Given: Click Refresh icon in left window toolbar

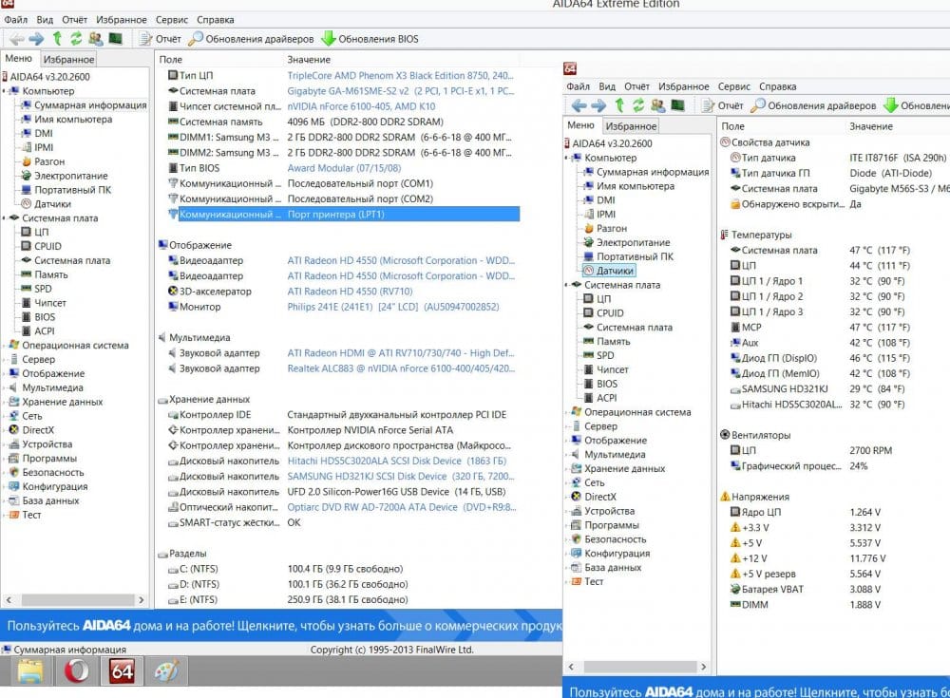Looking at the screenshot, I should coord(76,39).
